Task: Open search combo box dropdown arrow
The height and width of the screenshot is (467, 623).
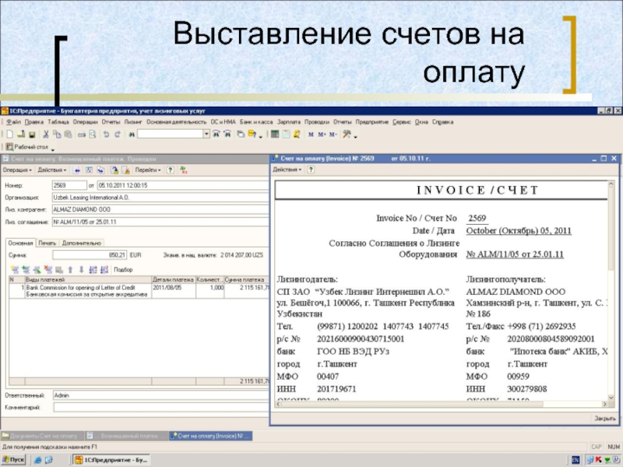Action: pos(206,134)
